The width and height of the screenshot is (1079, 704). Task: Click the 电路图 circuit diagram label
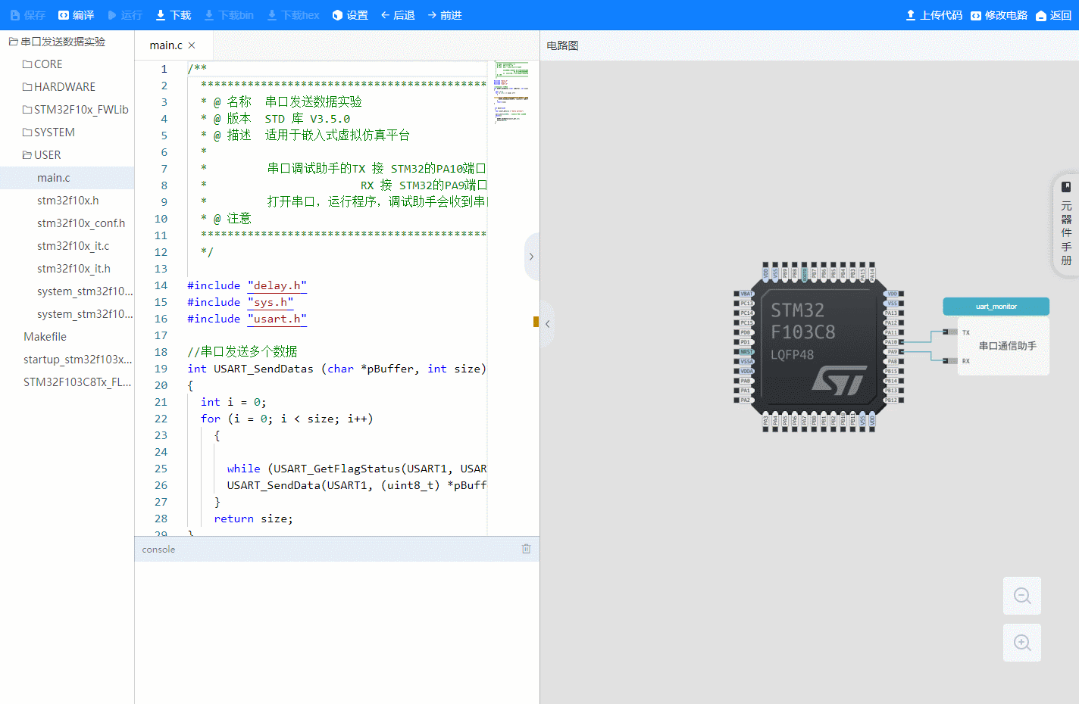(x=562, y=45)
